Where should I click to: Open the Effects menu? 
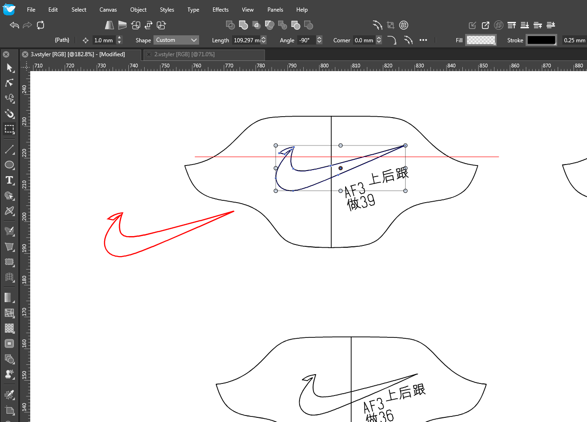[x=220, y=10]
